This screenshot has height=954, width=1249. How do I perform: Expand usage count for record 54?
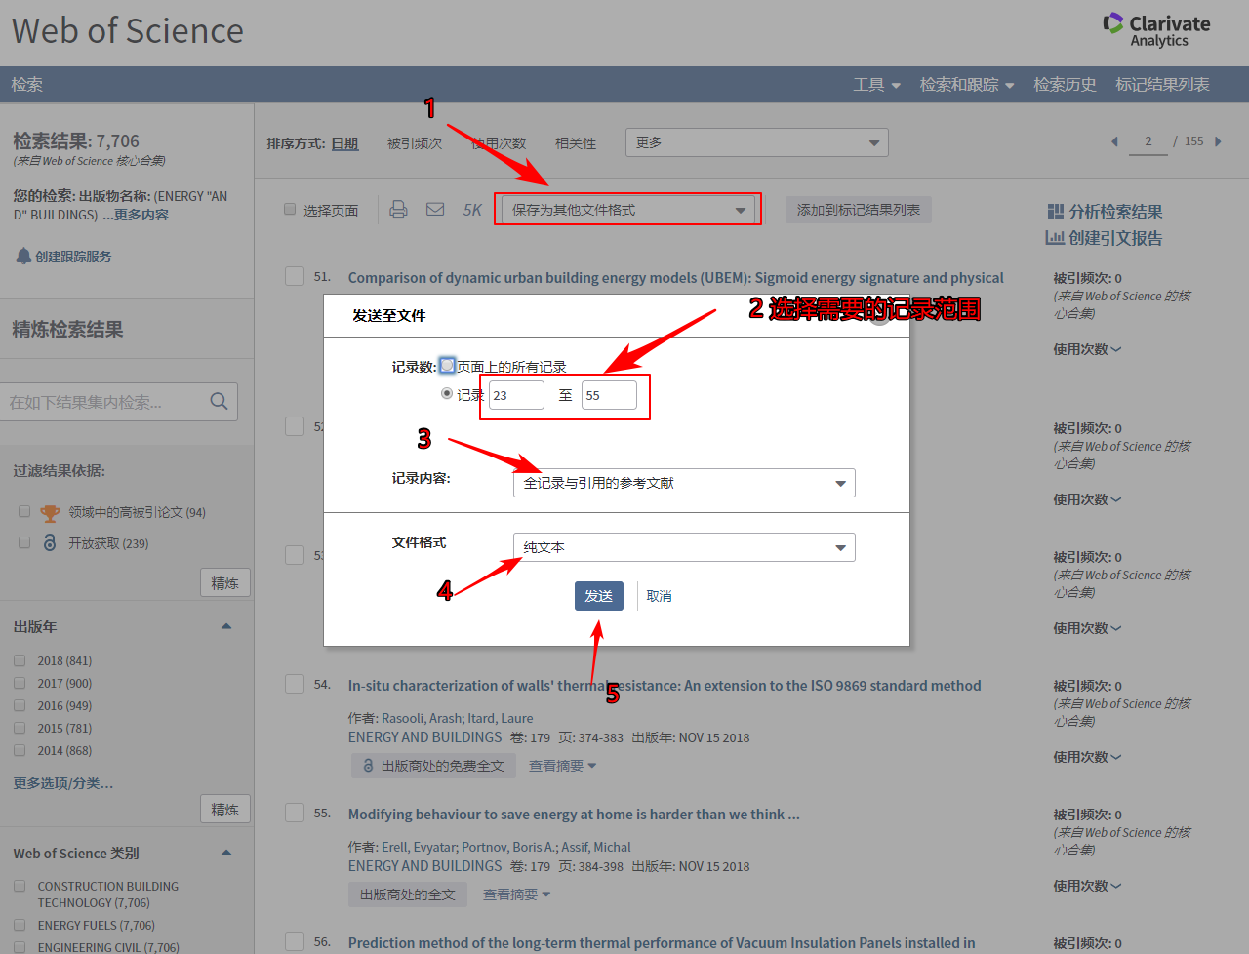click(x=1087, y=757)
